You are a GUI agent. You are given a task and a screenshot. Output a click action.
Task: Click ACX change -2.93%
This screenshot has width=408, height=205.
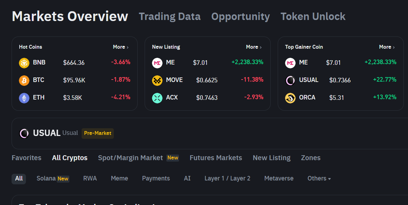(254, 97)
